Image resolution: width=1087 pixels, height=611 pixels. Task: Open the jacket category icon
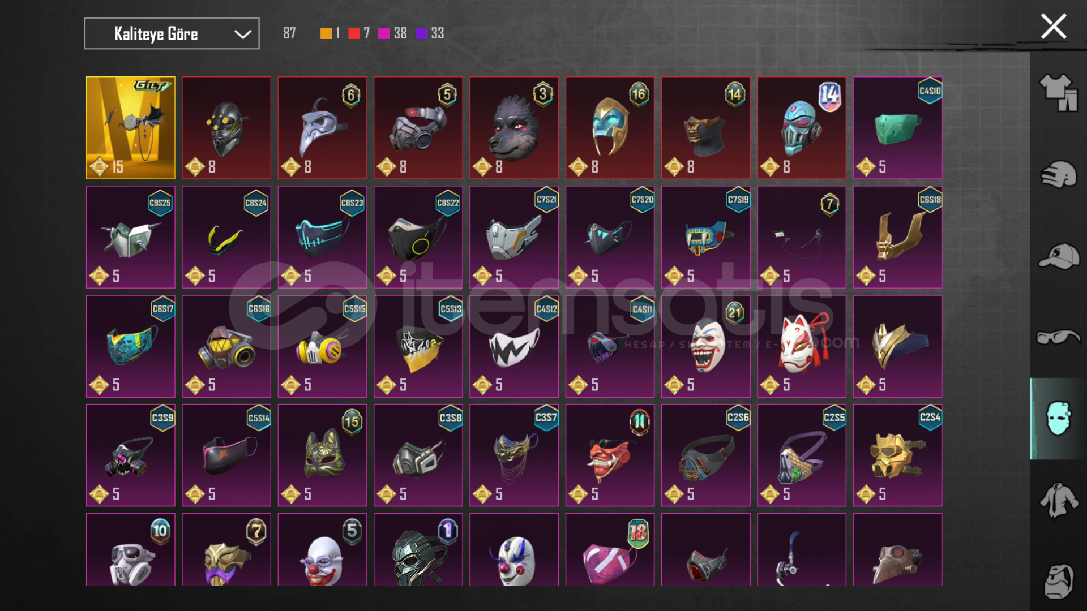(x=1058, y=500)
